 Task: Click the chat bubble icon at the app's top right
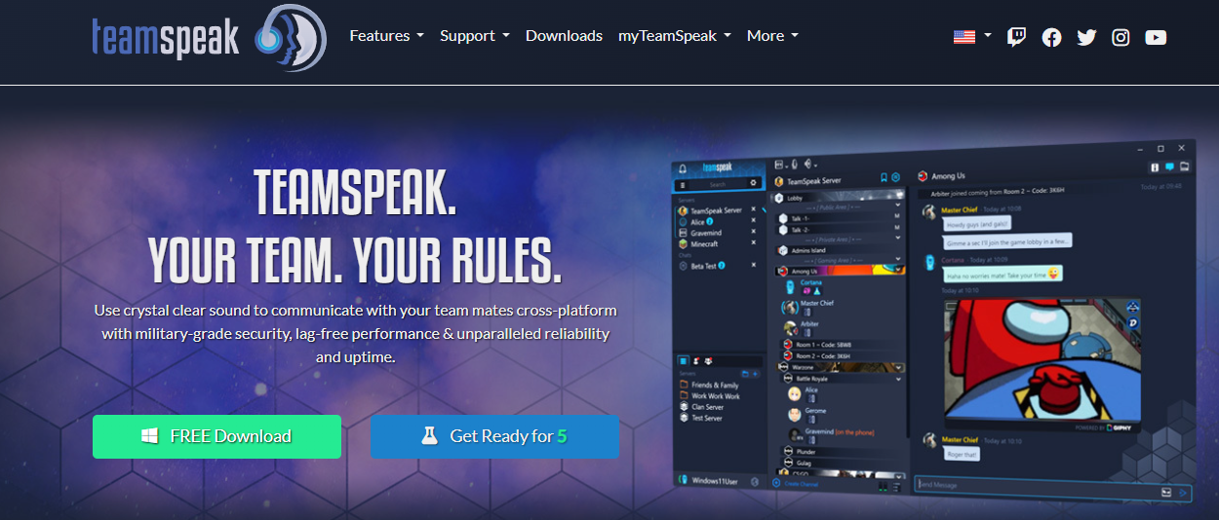tap(1169, 167)
